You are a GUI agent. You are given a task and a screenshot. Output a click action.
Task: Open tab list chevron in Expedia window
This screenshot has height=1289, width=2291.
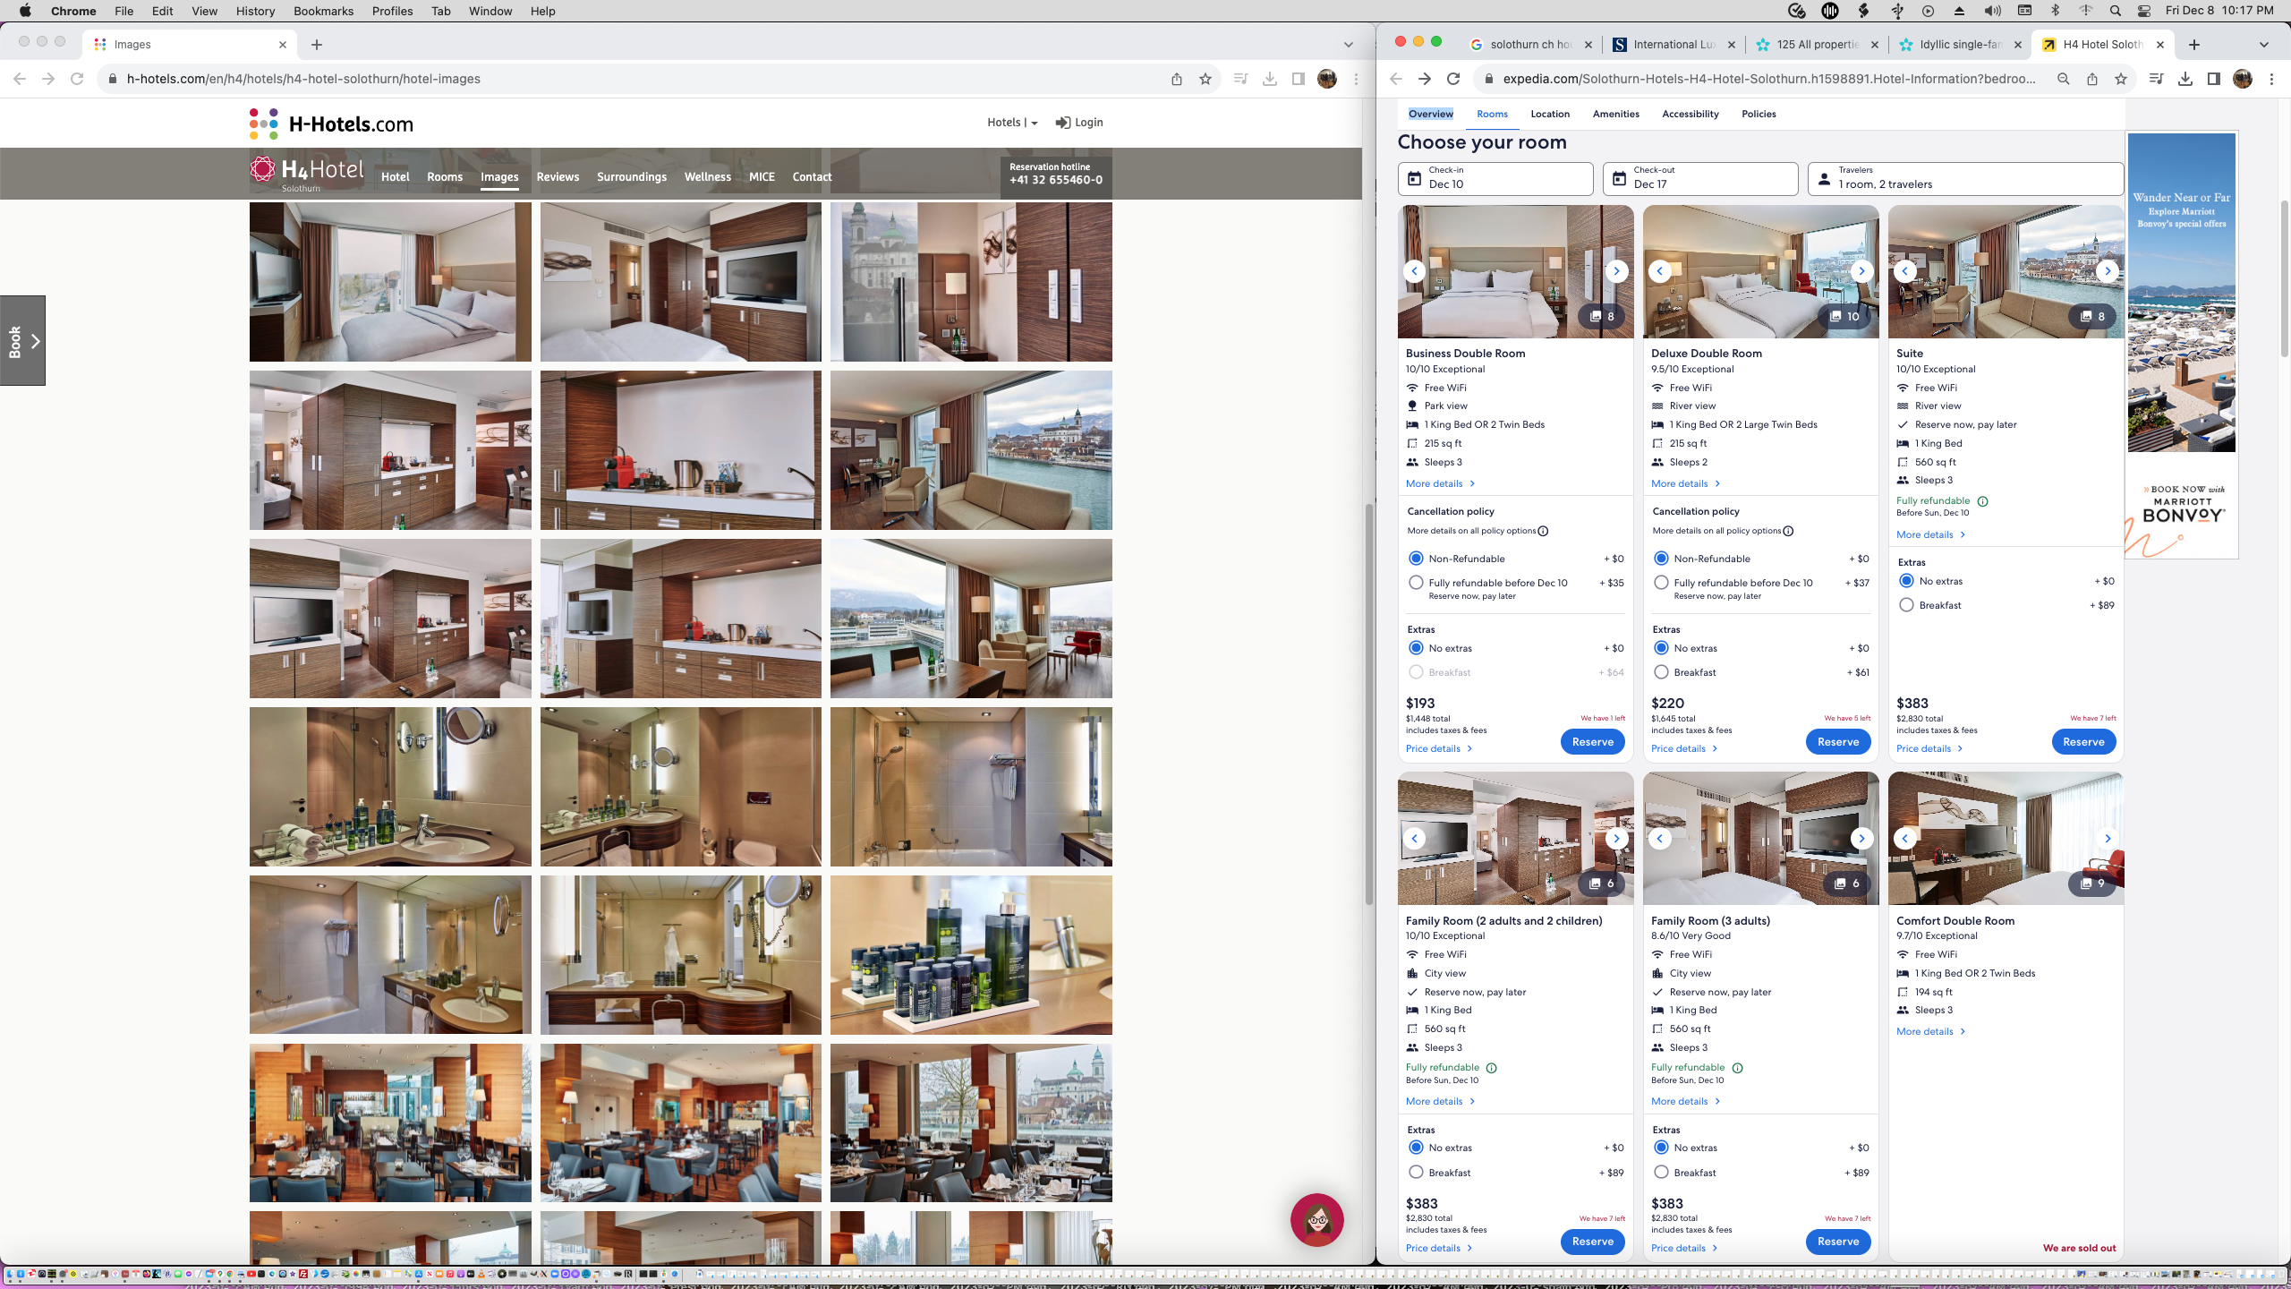pos(2263,44)
